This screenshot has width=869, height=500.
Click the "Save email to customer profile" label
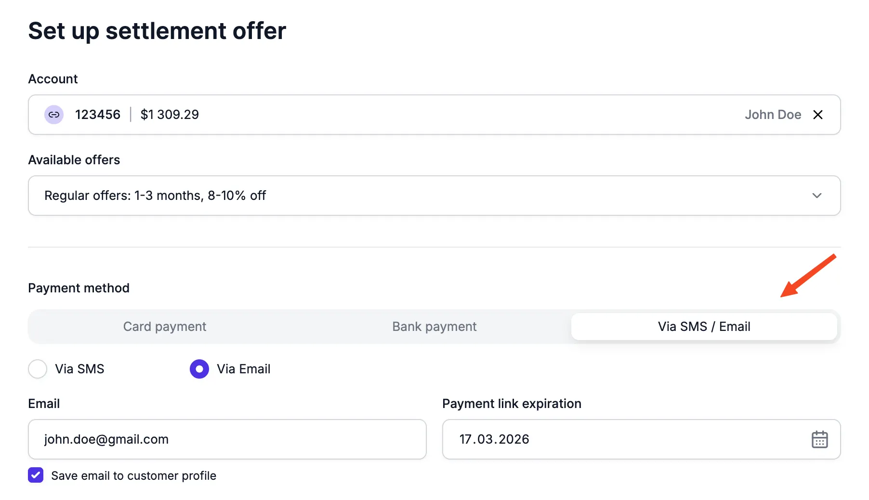pyautogui.click(x=133, y=476)
